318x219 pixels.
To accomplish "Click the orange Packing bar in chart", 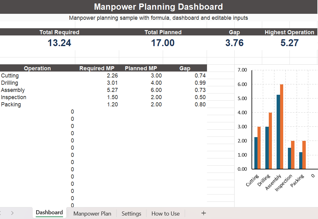I will tap(304, 155).
